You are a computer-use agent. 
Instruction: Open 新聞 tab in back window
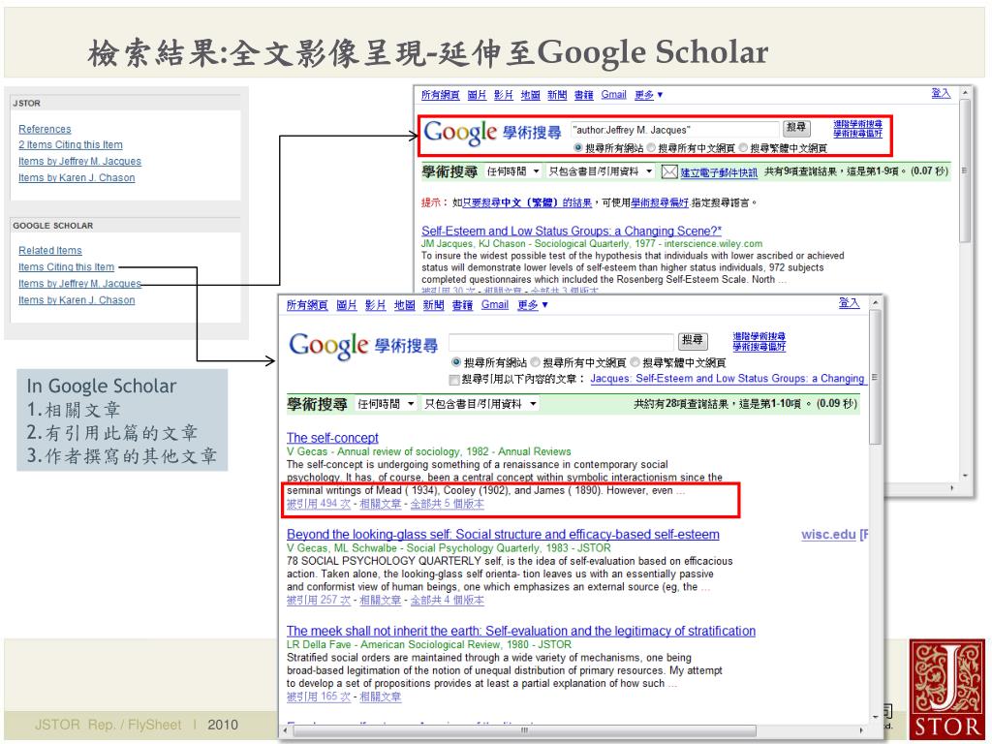click(x=557, y=95)
